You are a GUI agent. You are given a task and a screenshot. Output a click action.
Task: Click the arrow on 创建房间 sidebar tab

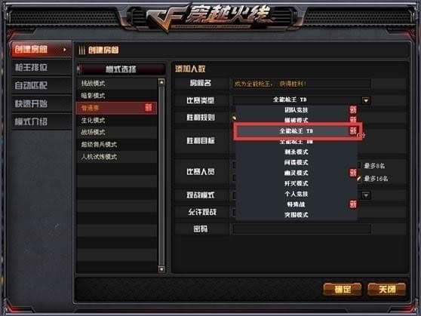(x=65, y=50)
